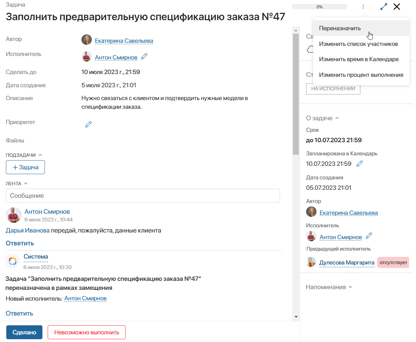Open Антон Смирнов link in Исполнитель row
Image resolution: width=416 pixels, height=342 pixels.
point(116,58)
